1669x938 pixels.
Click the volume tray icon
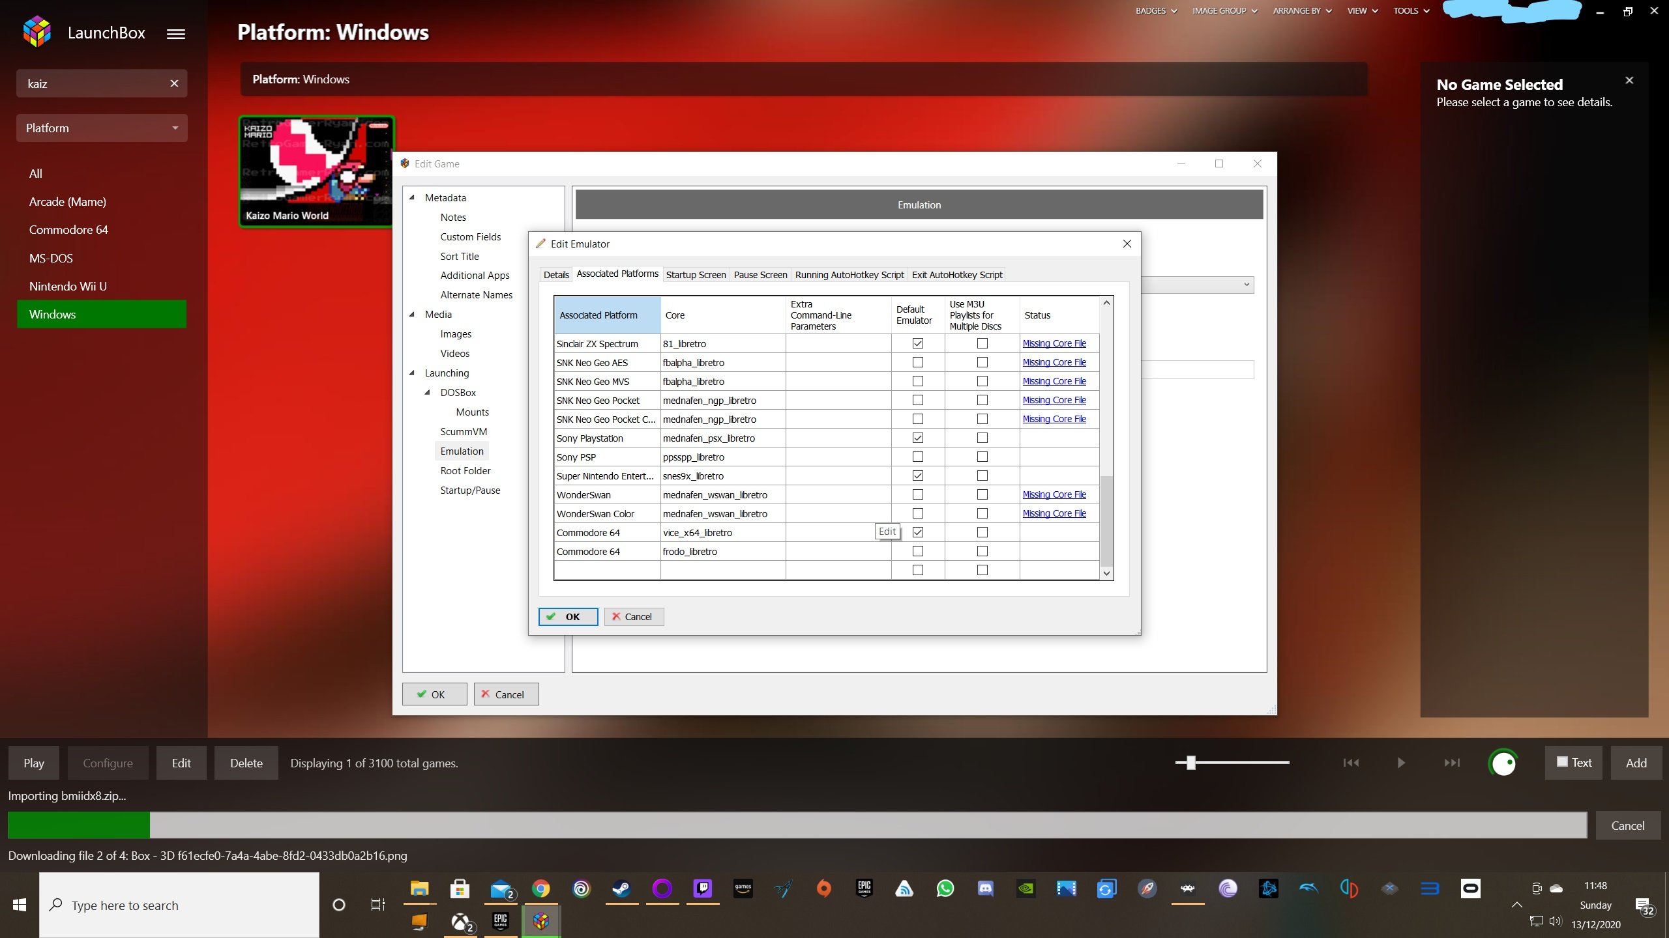[x=1556, y=921]
